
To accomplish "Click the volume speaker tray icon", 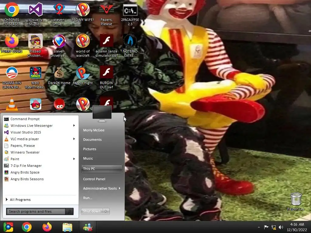I will click(x=281, y=227).
